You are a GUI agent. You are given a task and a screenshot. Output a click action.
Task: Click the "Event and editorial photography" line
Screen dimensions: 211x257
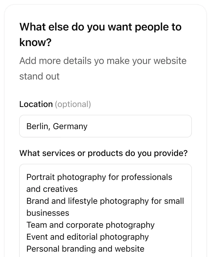(88, 237)
